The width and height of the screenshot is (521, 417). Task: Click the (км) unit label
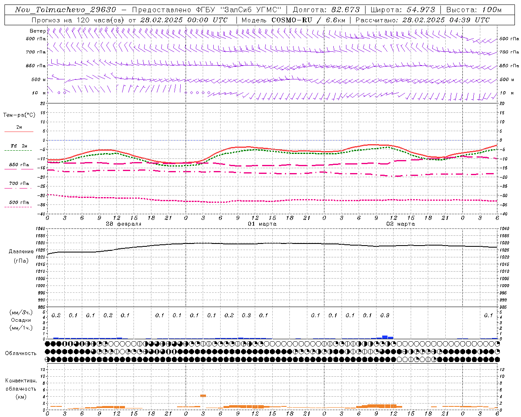tap(21, 397)
